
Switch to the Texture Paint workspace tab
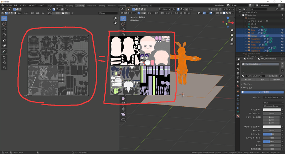tap(91, 6)
